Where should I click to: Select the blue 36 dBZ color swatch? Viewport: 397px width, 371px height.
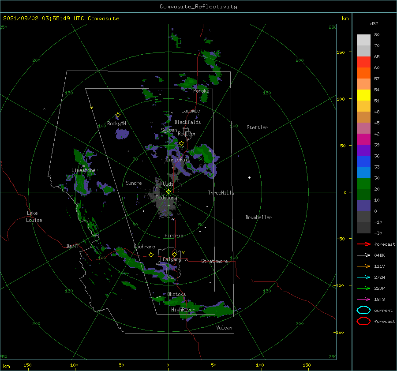point(363,161)
